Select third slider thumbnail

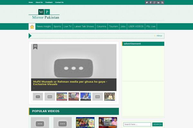62,97
